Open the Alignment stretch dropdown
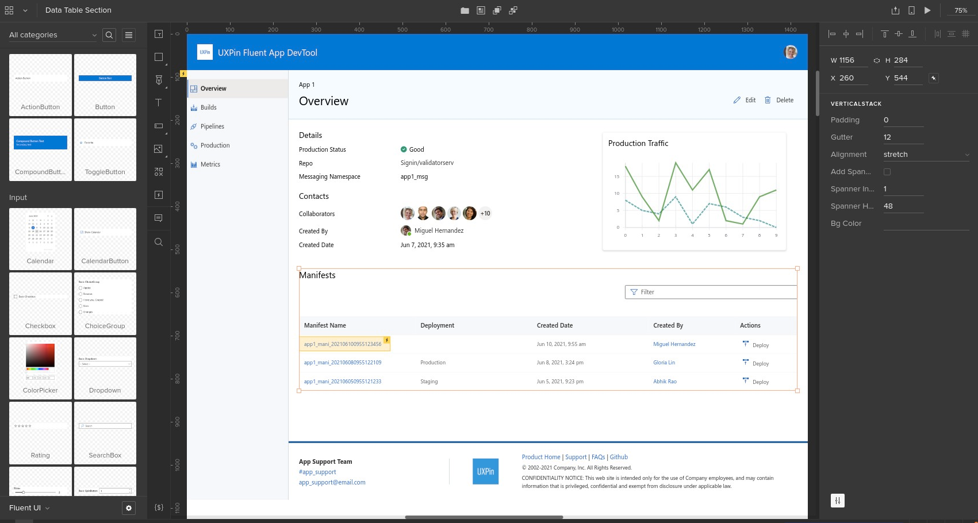The width and height of the screenshot is (978, 523). [x=926, y=154]
